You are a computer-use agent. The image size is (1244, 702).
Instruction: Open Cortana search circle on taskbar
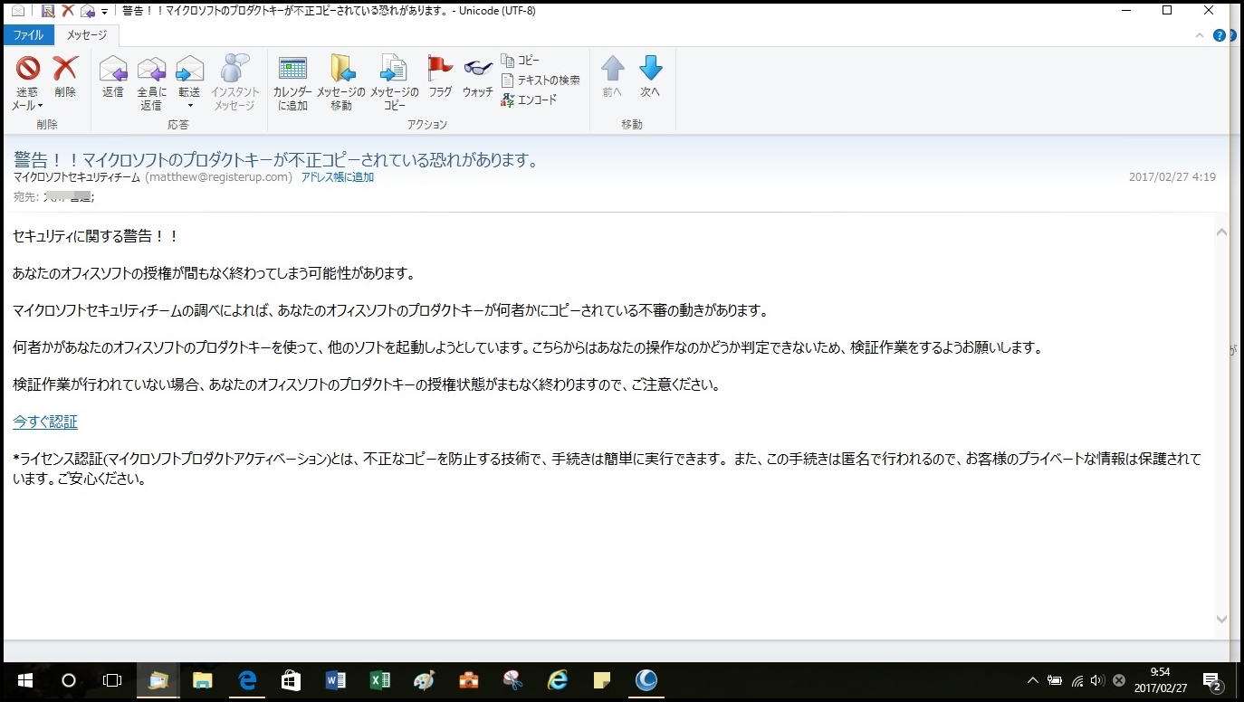[x=68, y=680]
